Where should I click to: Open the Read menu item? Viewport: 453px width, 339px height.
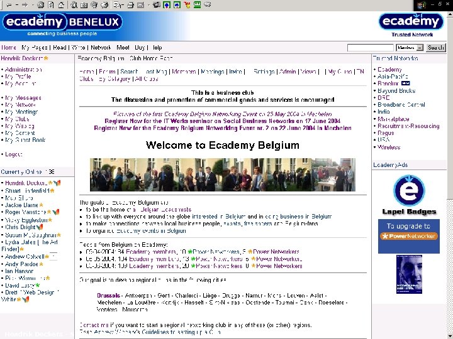coord(60,48)
